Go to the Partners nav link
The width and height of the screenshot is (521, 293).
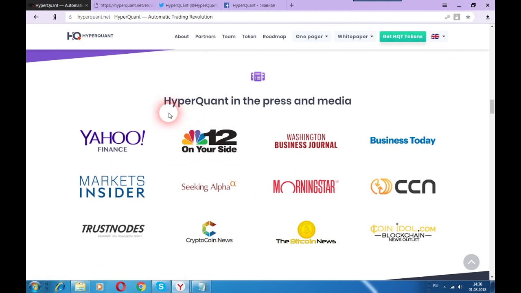205,37
